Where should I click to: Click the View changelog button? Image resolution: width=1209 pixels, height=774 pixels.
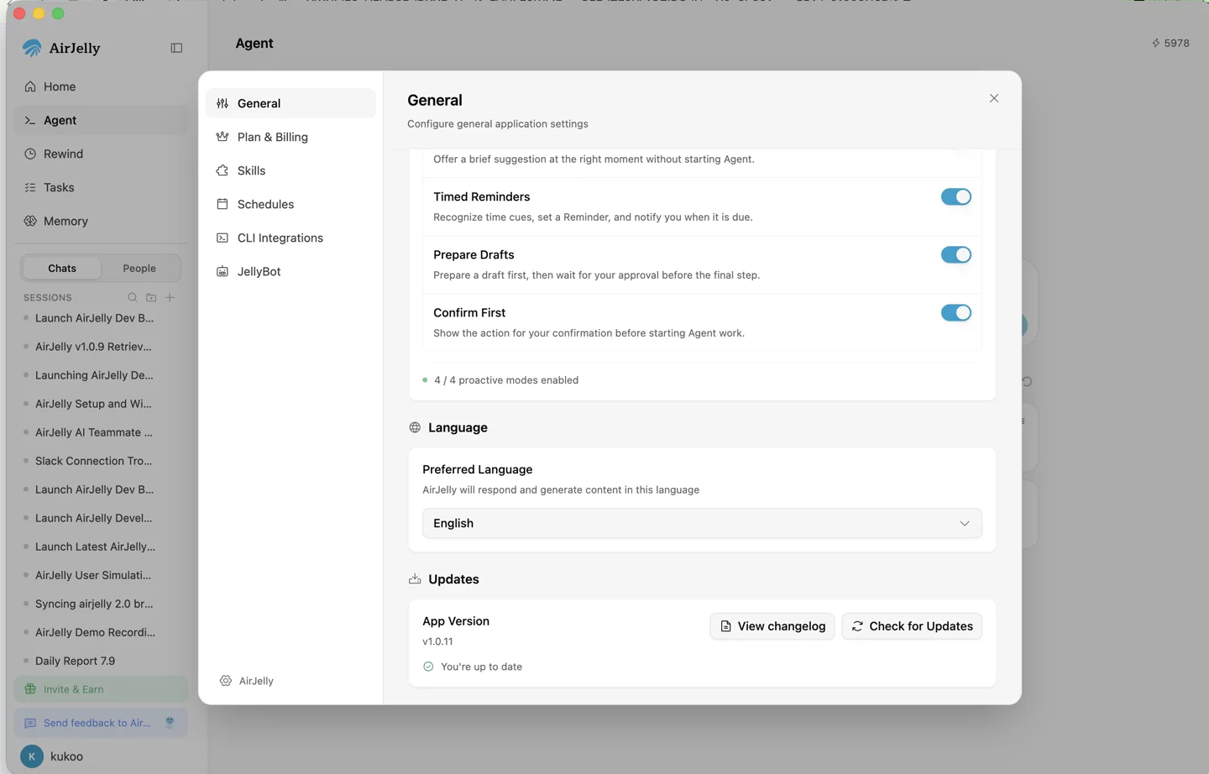point(772,626)
